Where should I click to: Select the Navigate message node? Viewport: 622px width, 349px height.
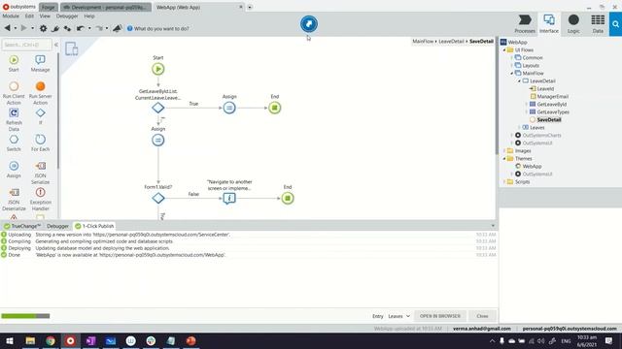229,198
